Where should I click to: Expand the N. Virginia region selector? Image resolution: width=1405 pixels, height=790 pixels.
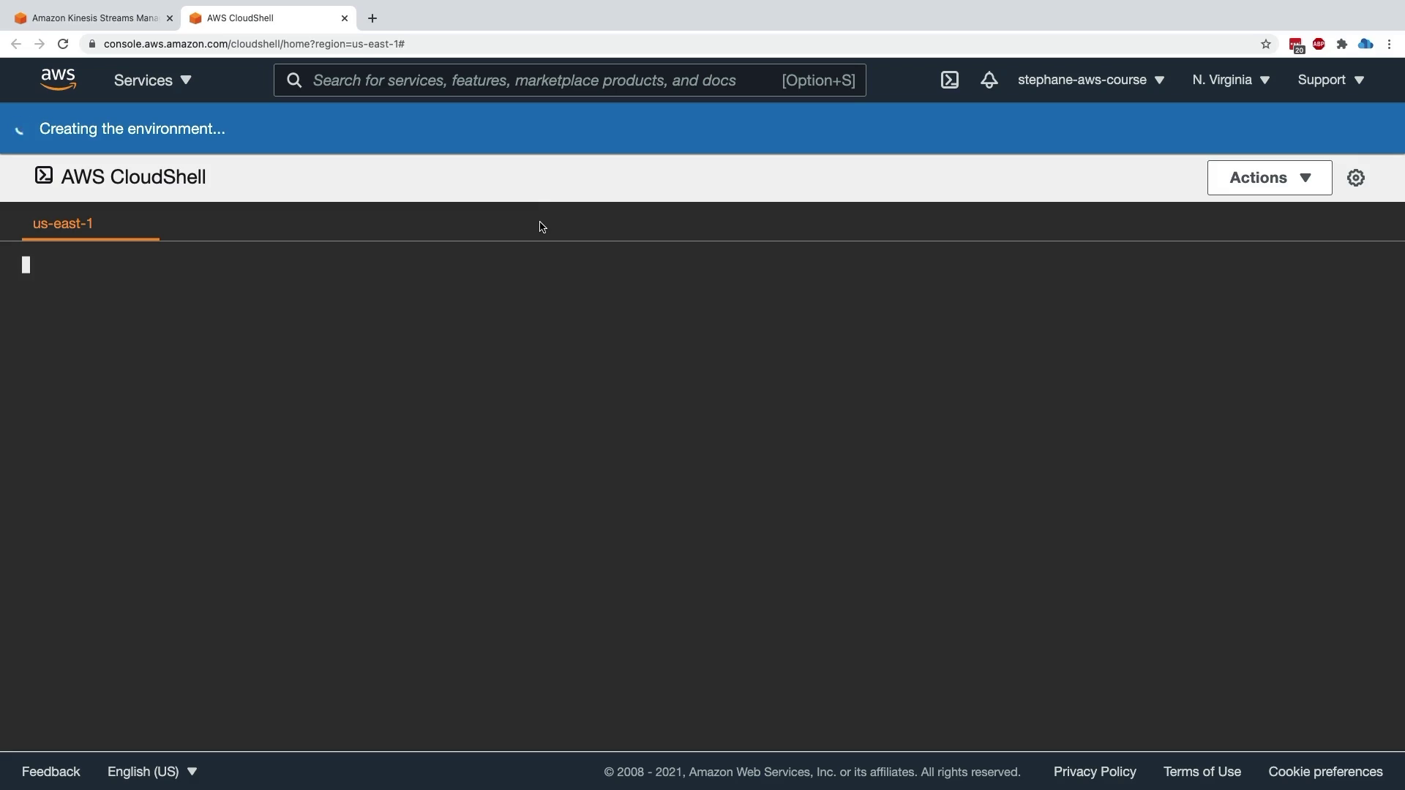click(1230, 80)
